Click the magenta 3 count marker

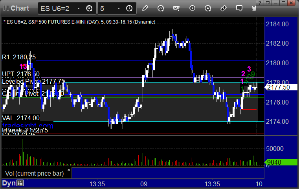(x=249, y=69)
